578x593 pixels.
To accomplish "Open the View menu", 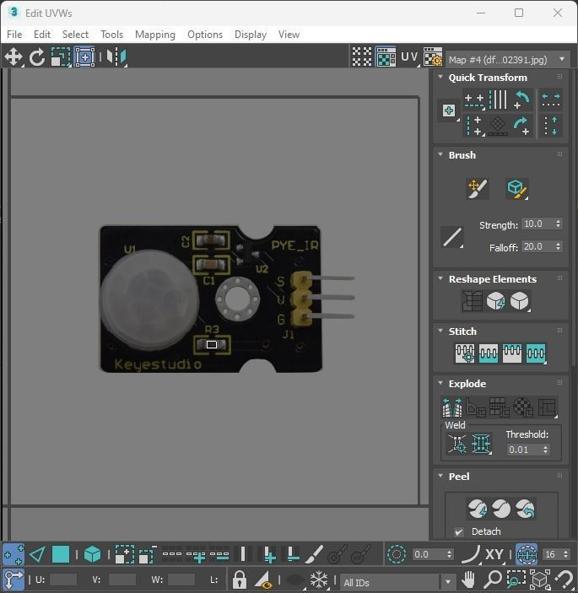I will [289, 35].
